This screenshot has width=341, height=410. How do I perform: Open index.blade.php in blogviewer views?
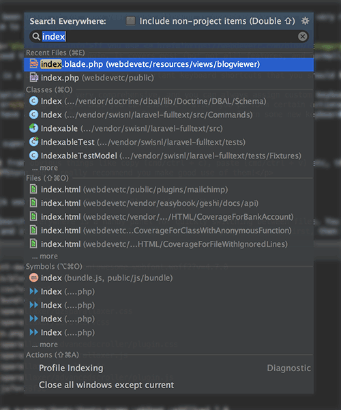(169, 64)
